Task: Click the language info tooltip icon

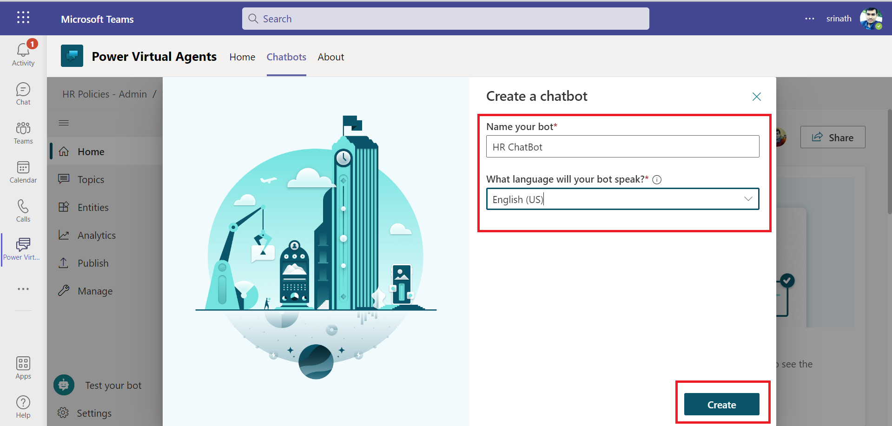Action: tap(657, 180)
